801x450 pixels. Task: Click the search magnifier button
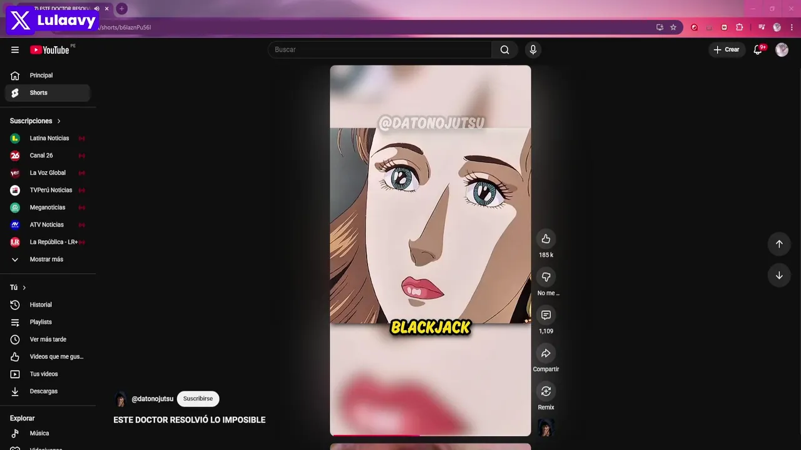(x=504, y=50)
